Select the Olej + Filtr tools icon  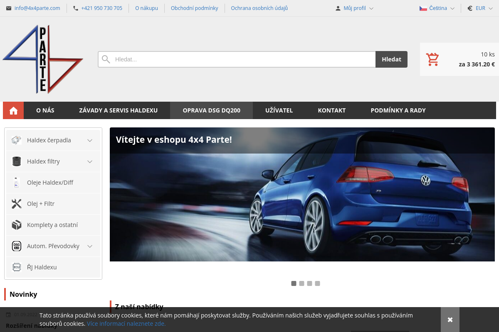point(16,203)
